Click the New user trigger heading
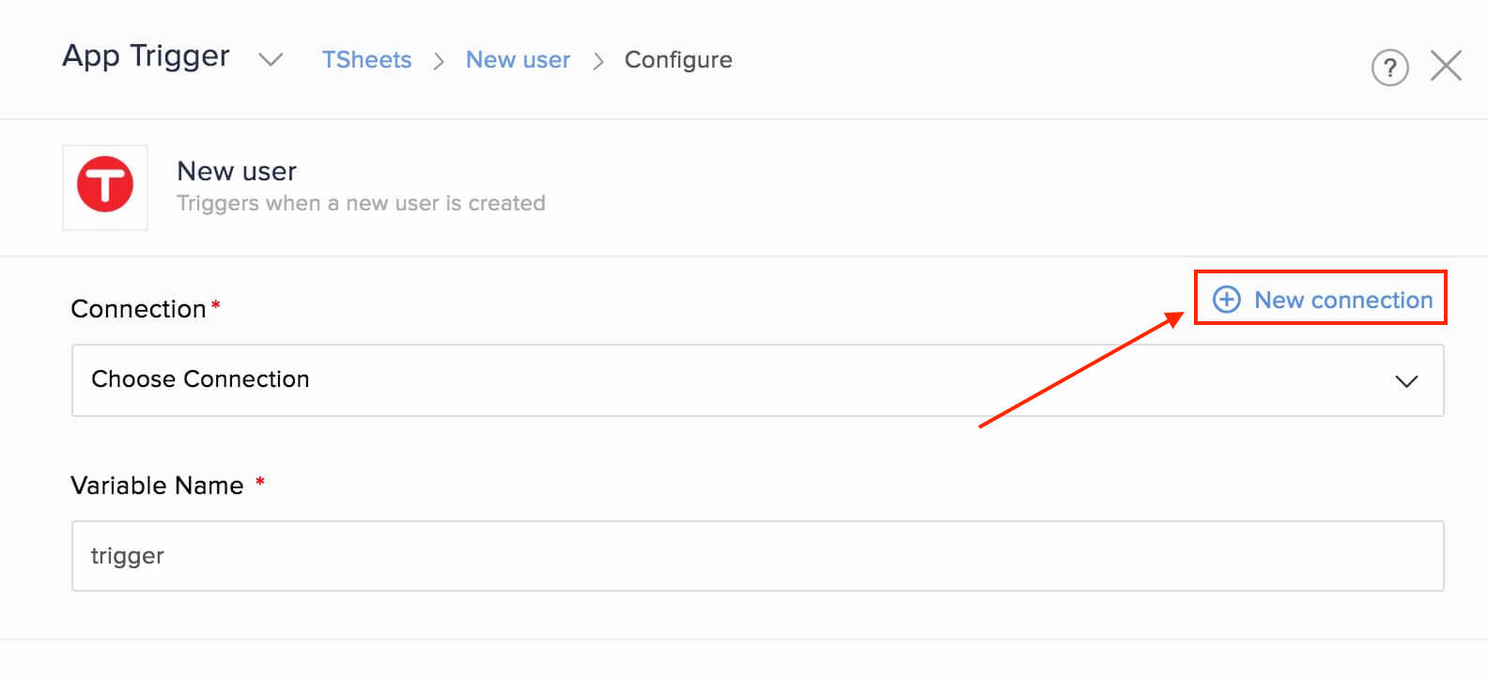Viewport: 1488px width, 680px height. coord(237,171)
